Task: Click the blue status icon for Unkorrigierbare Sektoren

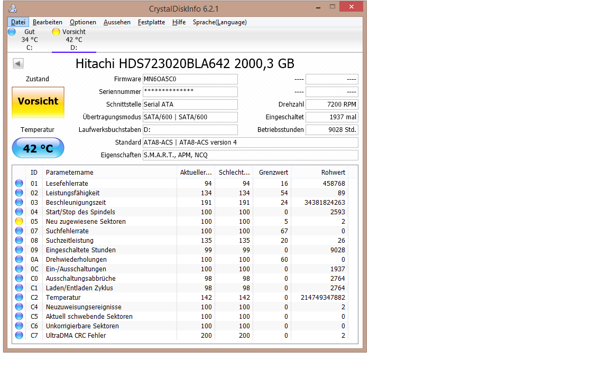Action: [x=19, y=326]
